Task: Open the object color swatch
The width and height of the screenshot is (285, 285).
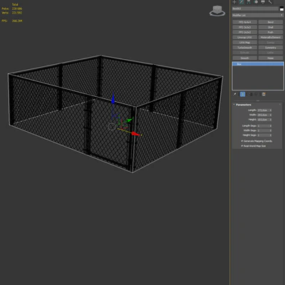Action: [x=281, y=9]
